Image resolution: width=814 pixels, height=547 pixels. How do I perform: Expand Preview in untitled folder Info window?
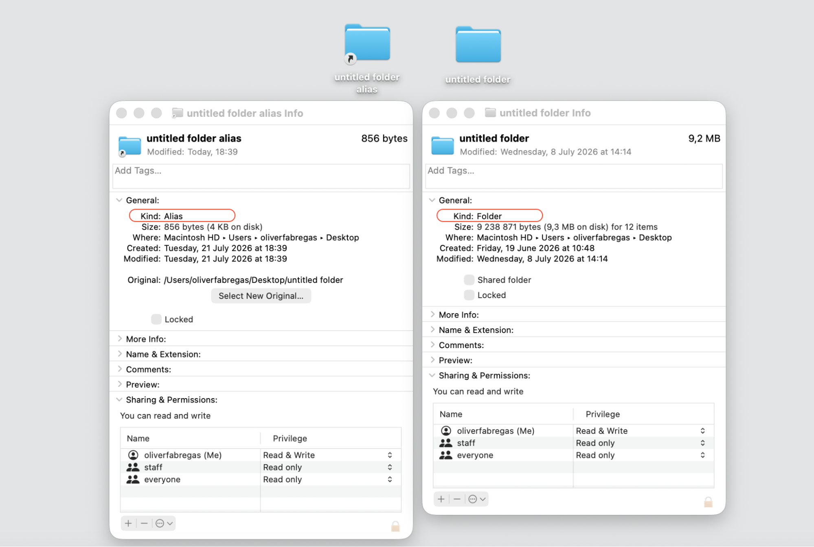click(432, 360)
